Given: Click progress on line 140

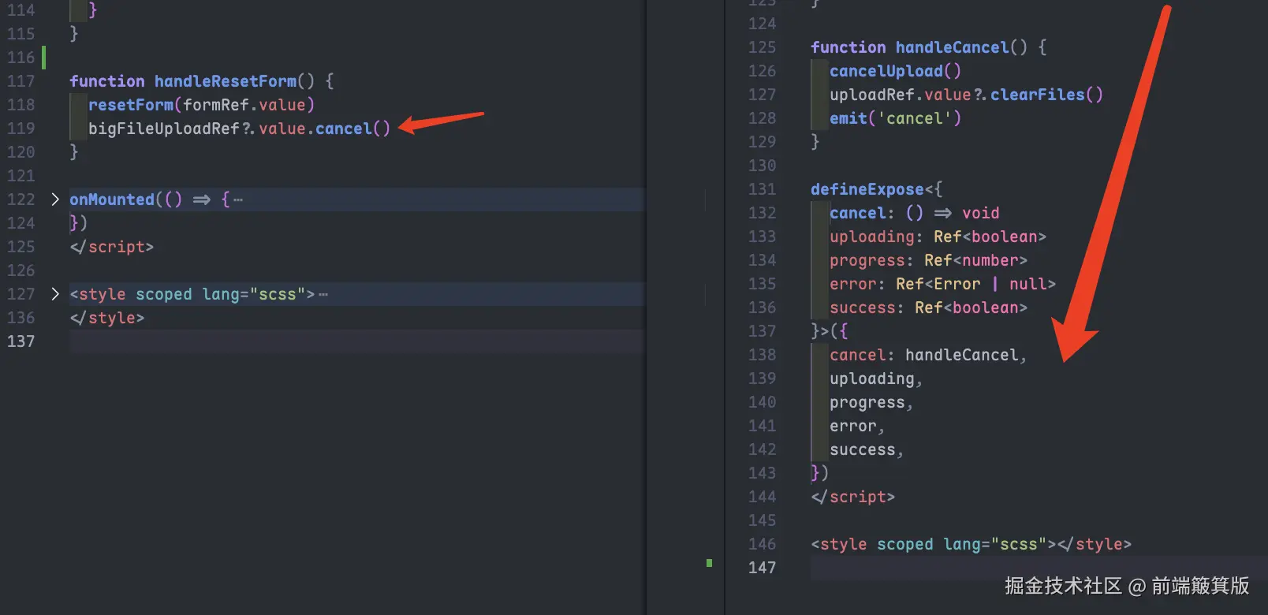Looking at the screenshot, I should point(867,402).
